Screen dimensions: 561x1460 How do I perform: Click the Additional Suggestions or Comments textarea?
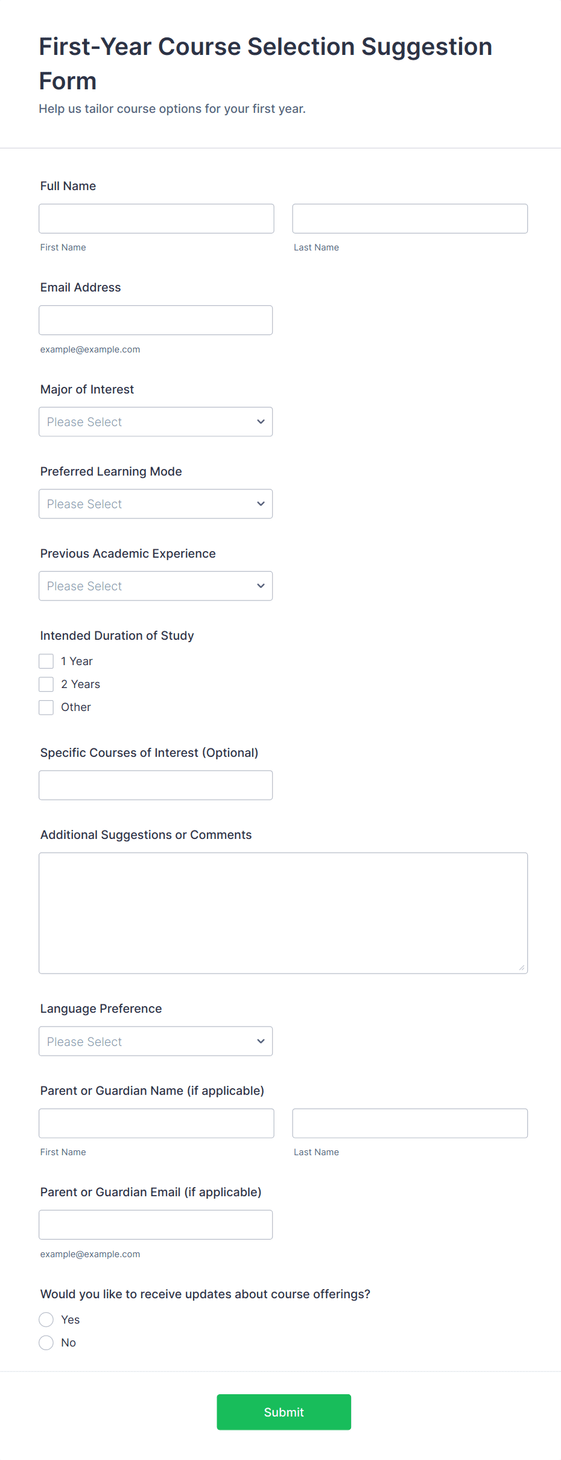(x=283, y=913)
